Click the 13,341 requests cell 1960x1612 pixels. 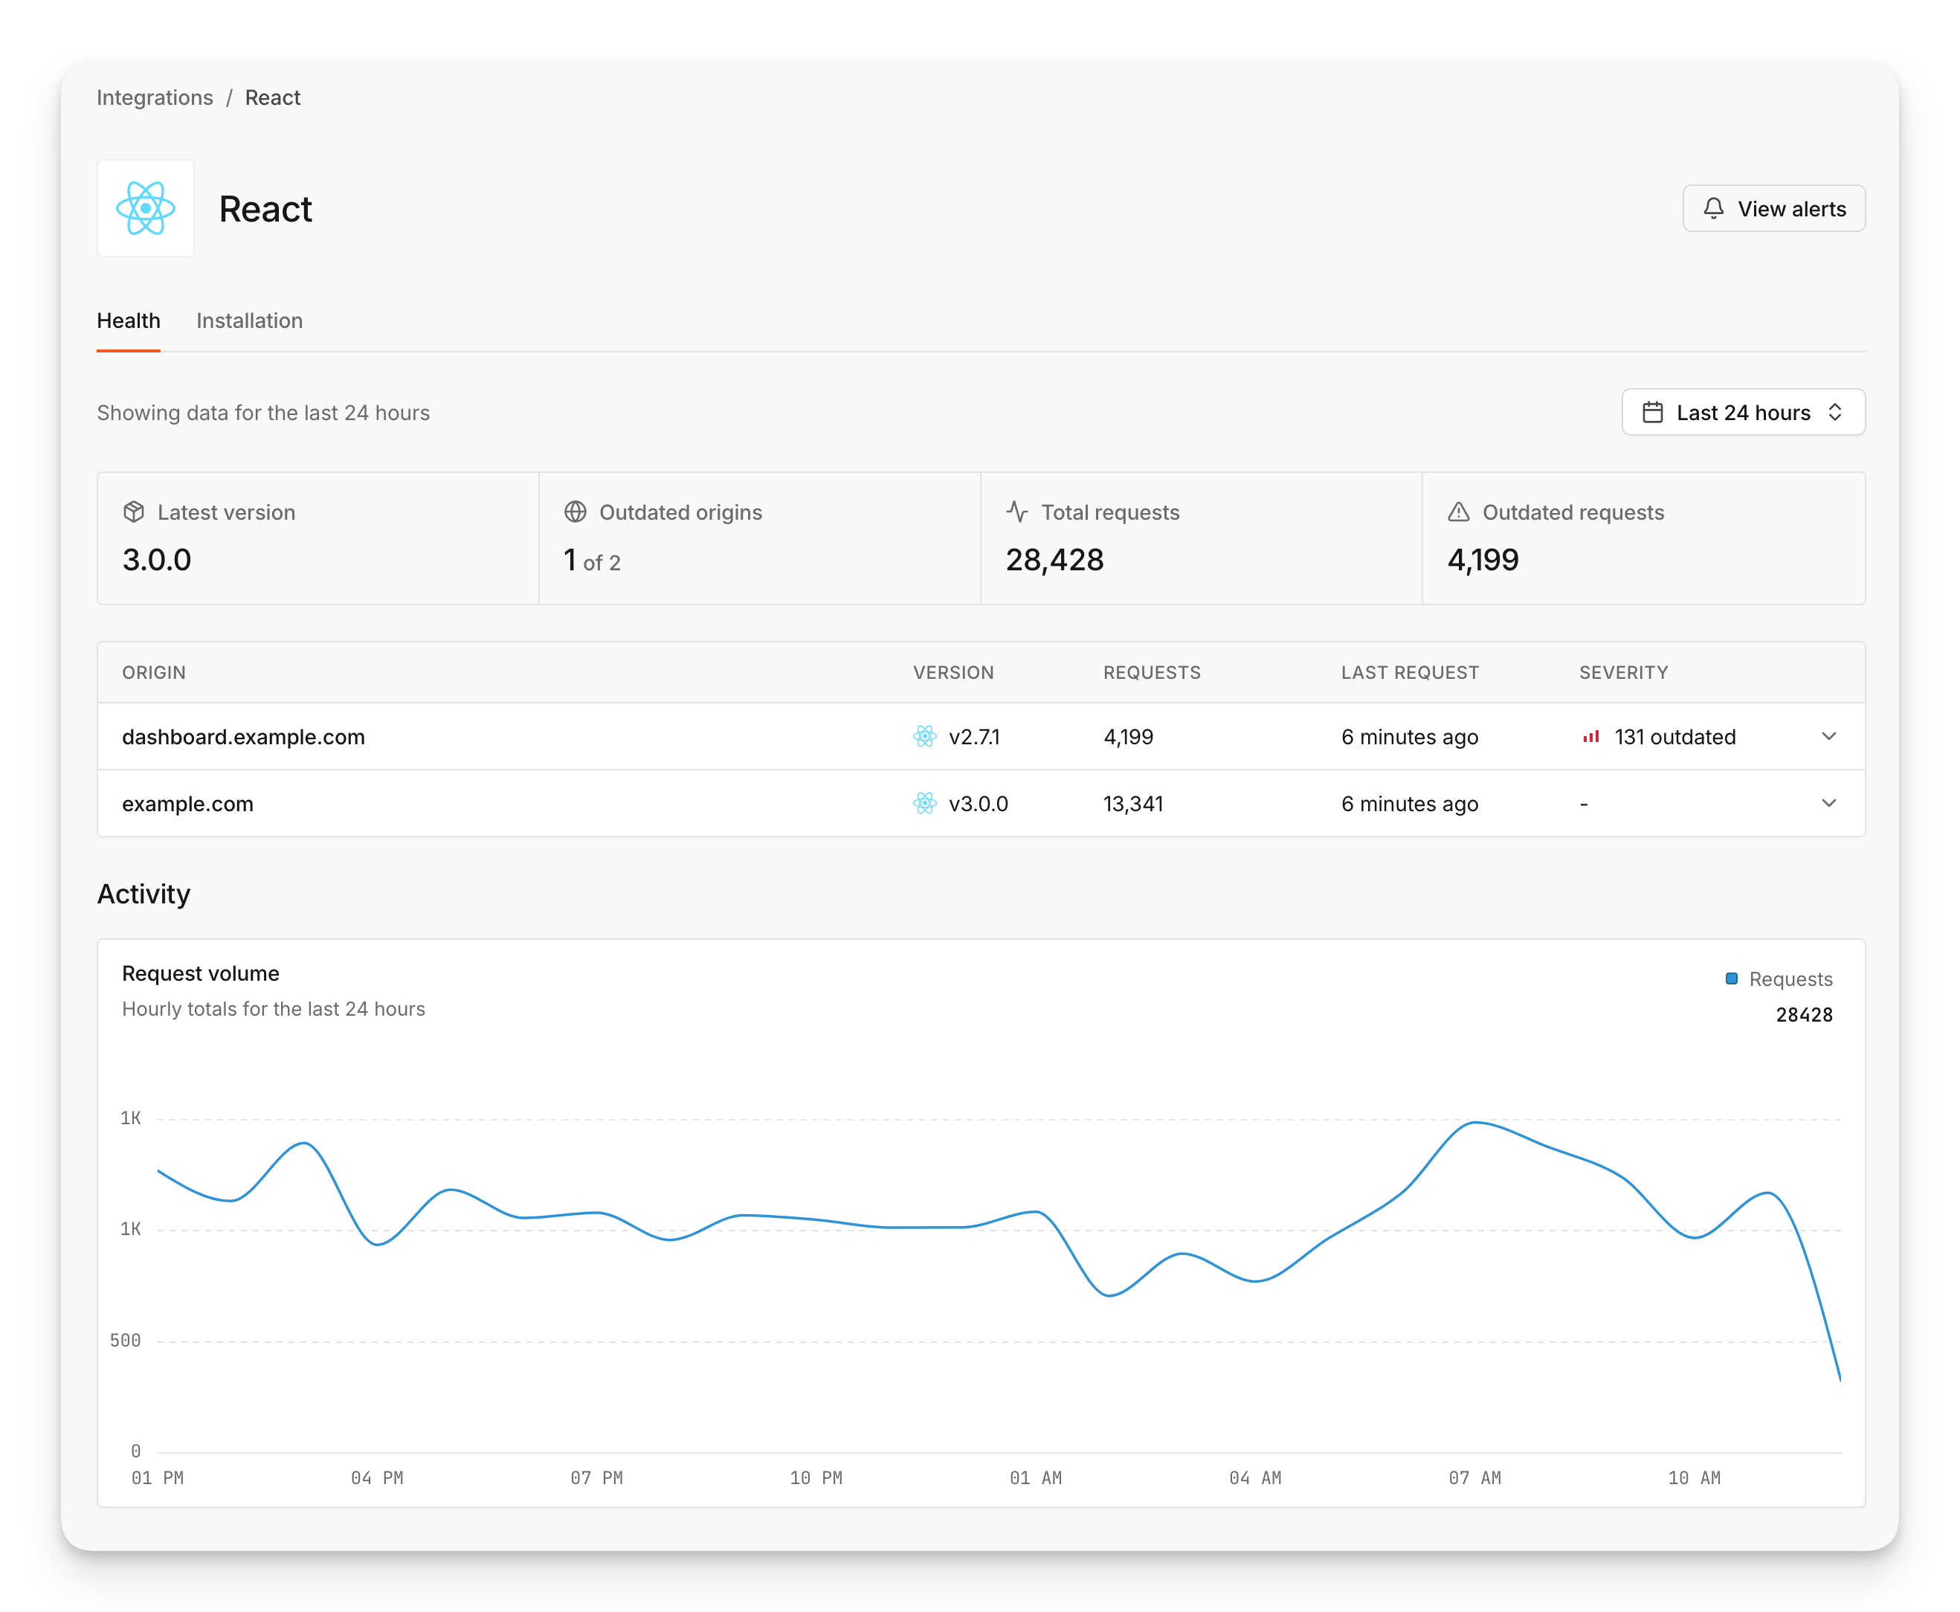tap(1132, 803)
